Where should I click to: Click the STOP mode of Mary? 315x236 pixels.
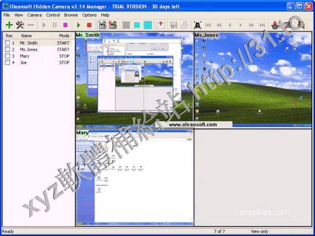(x=65, y=56)
